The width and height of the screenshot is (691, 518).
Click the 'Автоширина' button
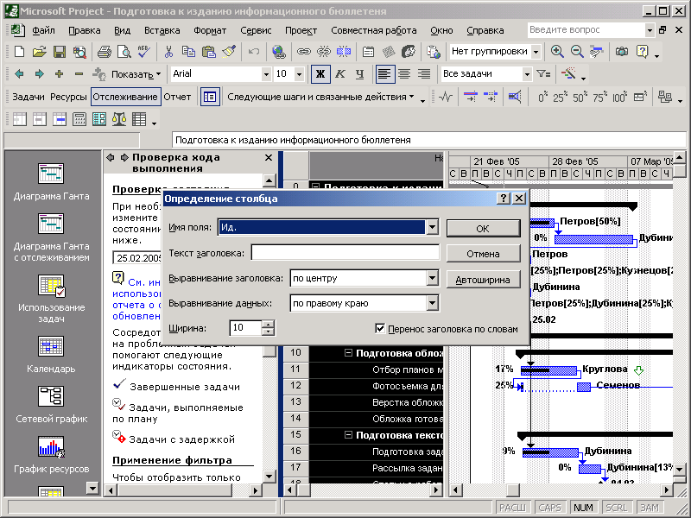tap(483, 280)
